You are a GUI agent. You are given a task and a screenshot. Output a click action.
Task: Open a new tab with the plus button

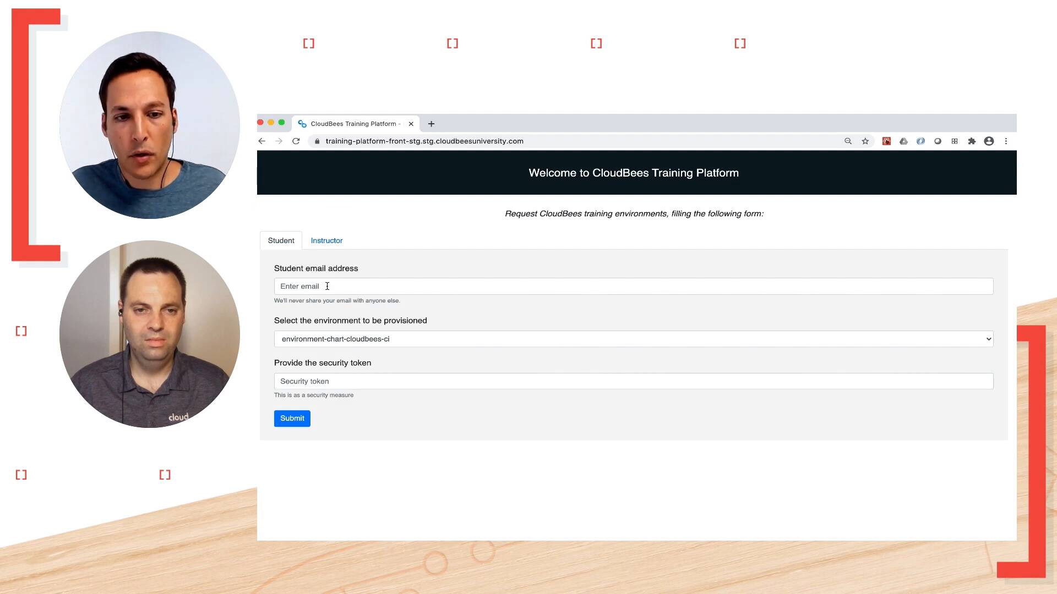click(x=431, y=124)
